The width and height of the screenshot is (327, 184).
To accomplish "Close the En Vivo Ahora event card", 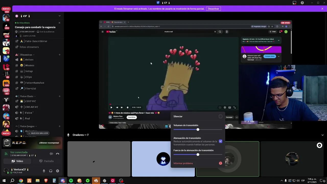I will [60, 23].
